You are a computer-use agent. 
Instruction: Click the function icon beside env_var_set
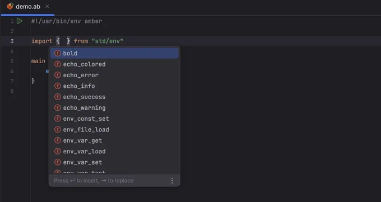(x=58, y=162)
